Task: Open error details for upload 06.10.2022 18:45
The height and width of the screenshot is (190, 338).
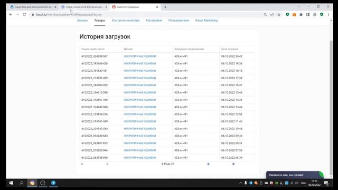Action: click(x=139, y=71)
